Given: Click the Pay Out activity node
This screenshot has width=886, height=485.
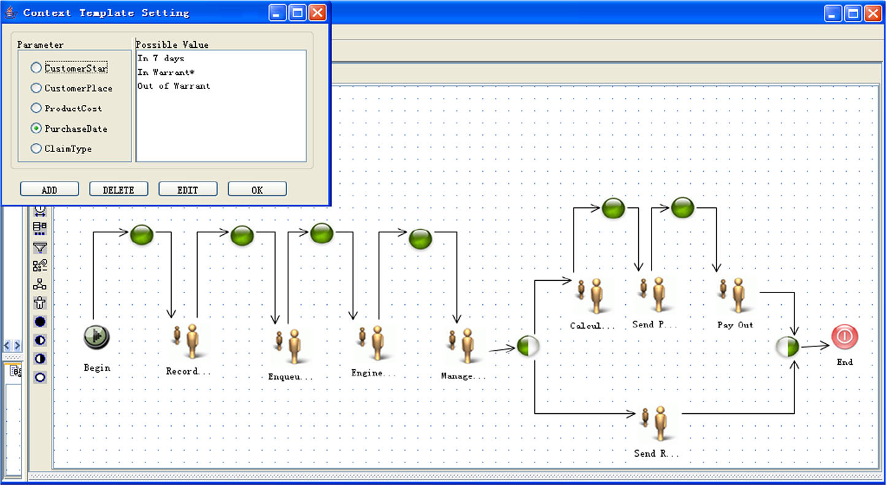Looking at the screenshot, I should pyautogui.click(x=734, y=296).
